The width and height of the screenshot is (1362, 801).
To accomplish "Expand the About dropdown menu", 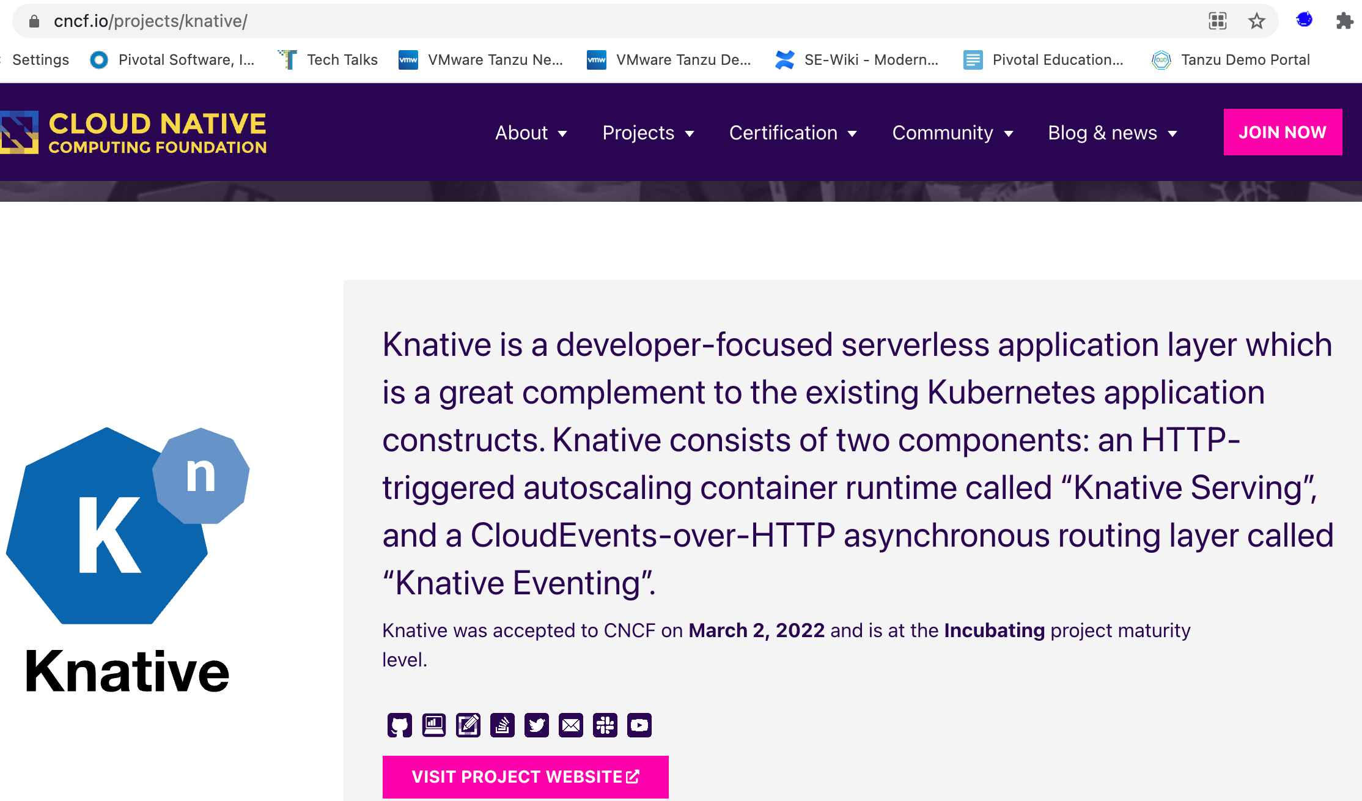I will pos(531,133).
